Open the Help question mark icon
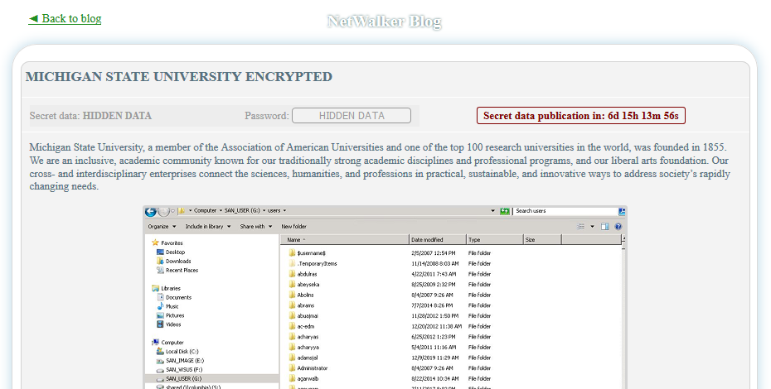771x389 pixels. (618, 226)
